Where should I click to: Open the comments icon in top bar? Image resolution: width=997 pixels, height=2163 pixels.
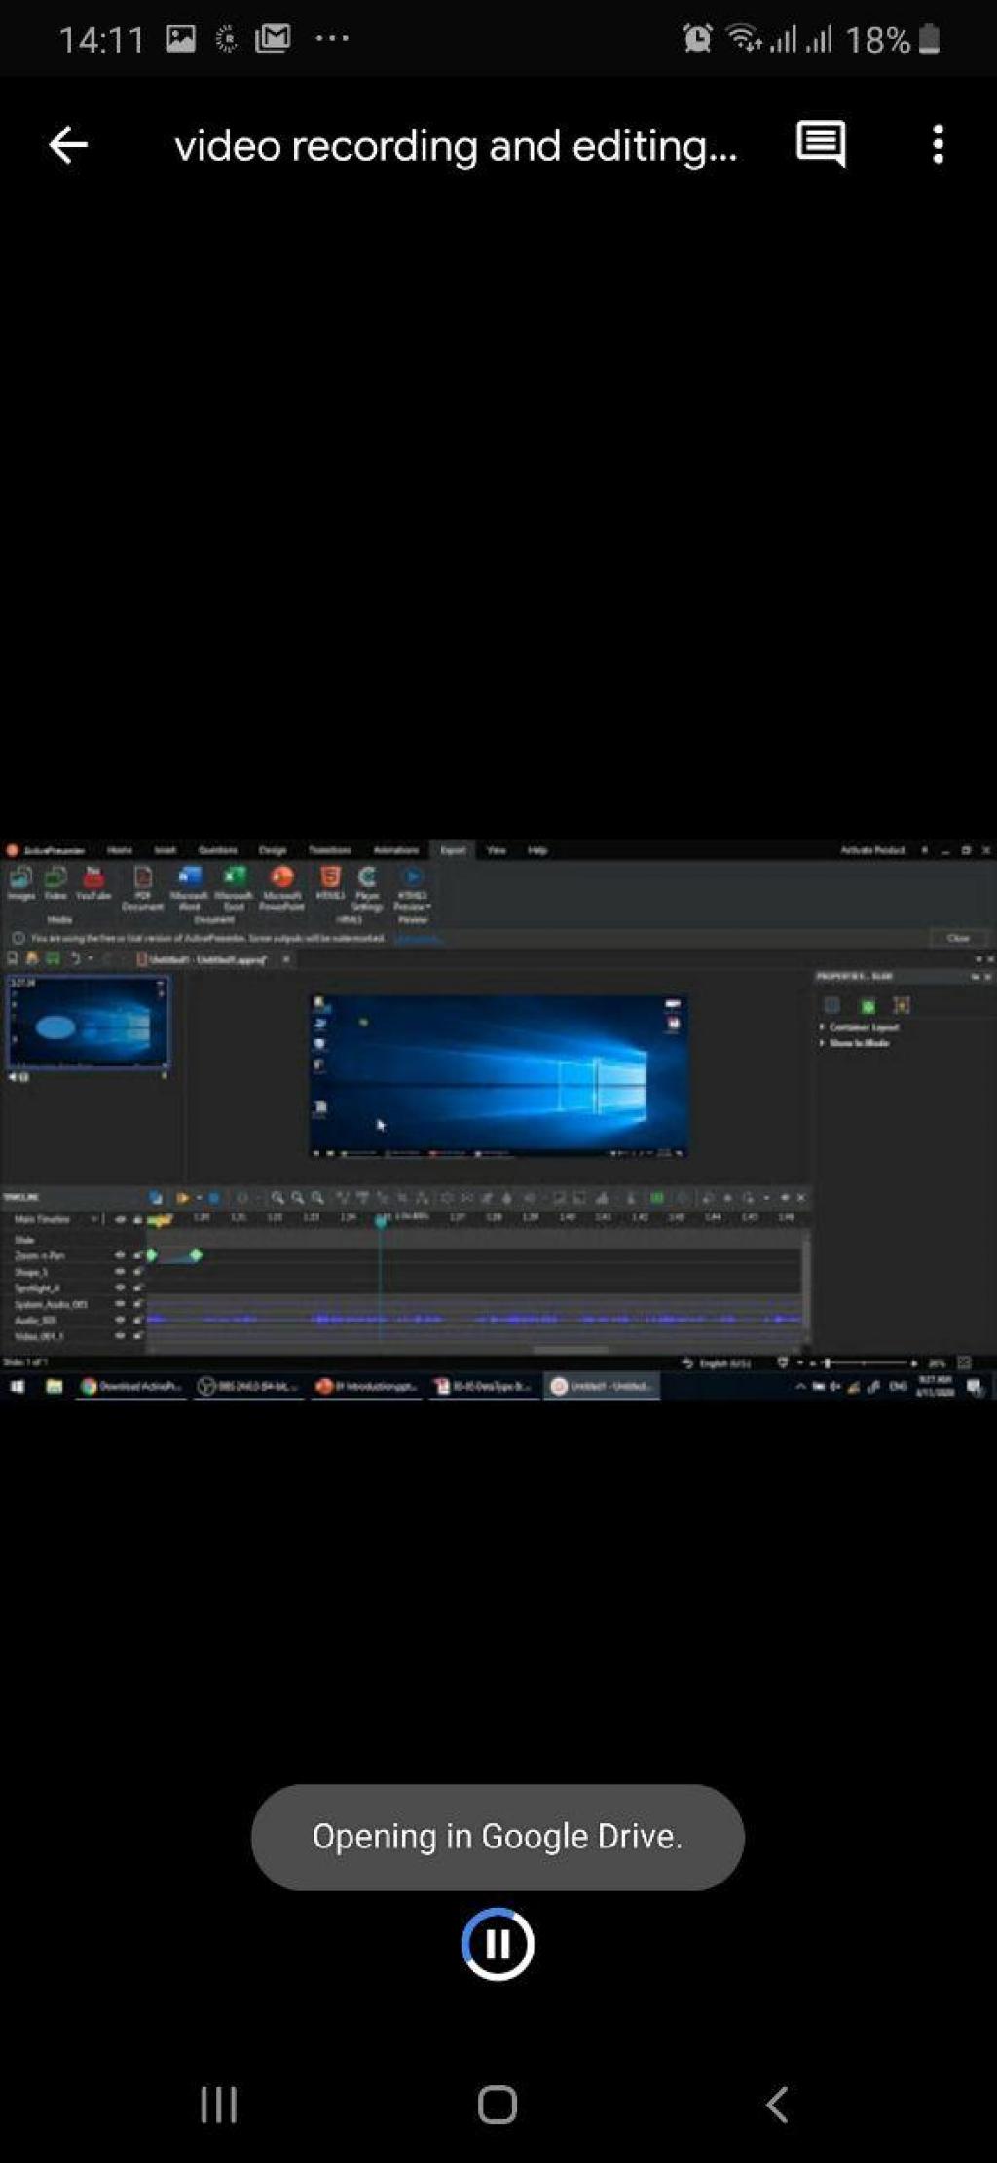pos(820,144)
